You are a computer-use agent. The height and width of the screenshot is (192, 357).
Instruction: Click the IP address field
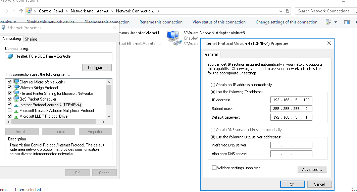click(x=291, y=100)
